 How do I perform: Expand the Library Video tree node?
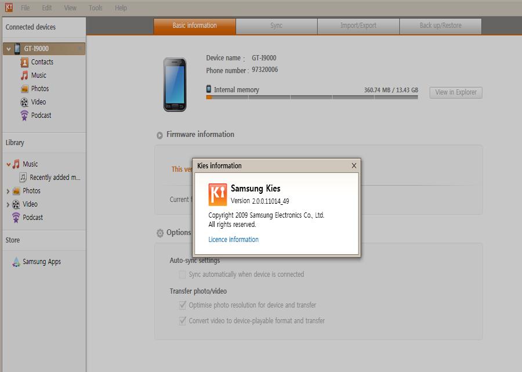coord(8,204)
